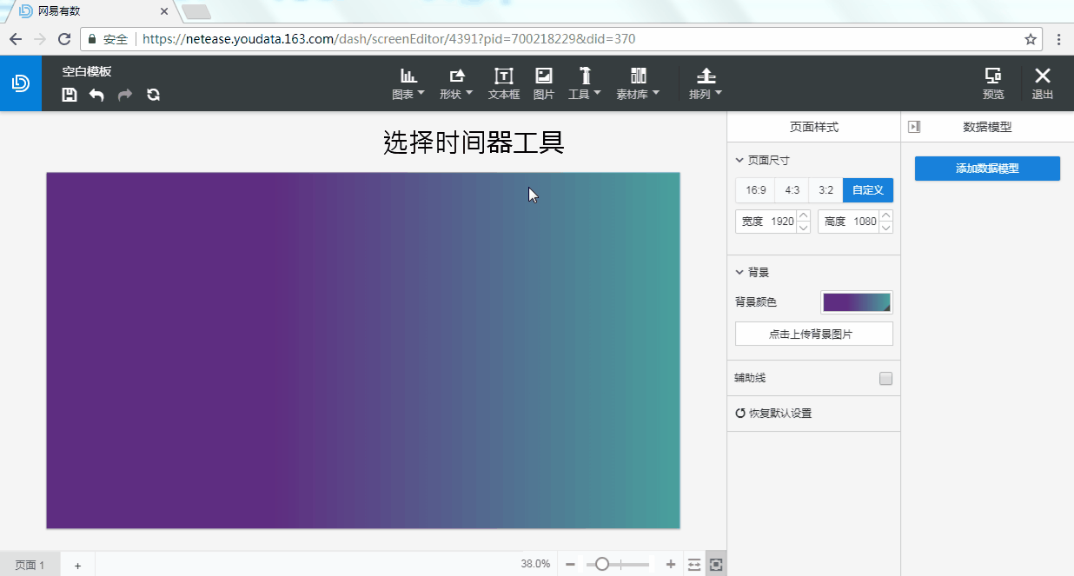
Task: Open the 排列 arrange menu
Action: pos(706,84)
